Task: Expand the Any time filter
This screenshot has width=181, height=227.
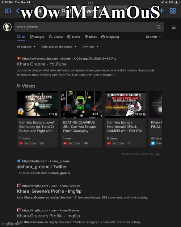Action: [90, 47]
